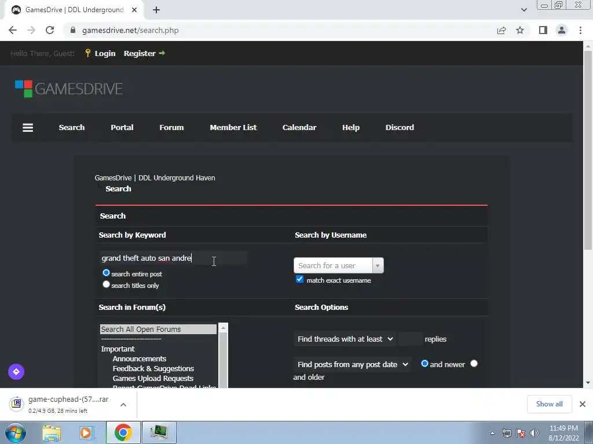Uncheck 'match exact username' checkbox
Image resolution: width=593 pixels, height=444 pixels.
click(x=299, y=279)
